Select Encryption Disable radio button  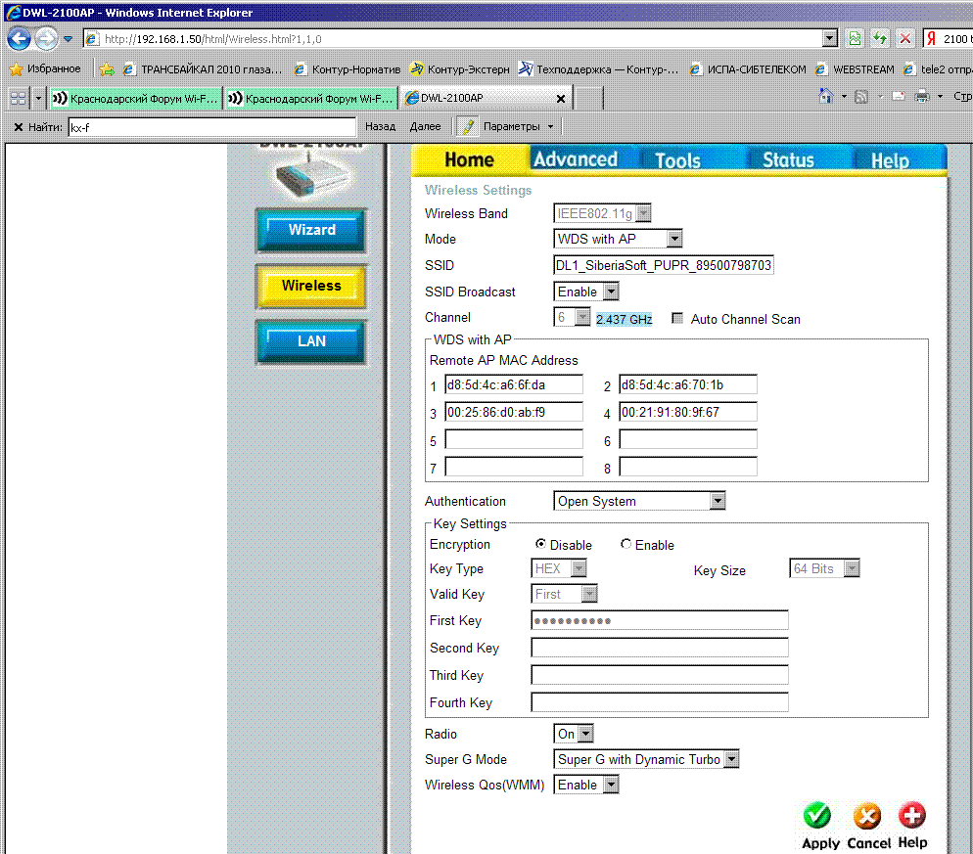540,544
